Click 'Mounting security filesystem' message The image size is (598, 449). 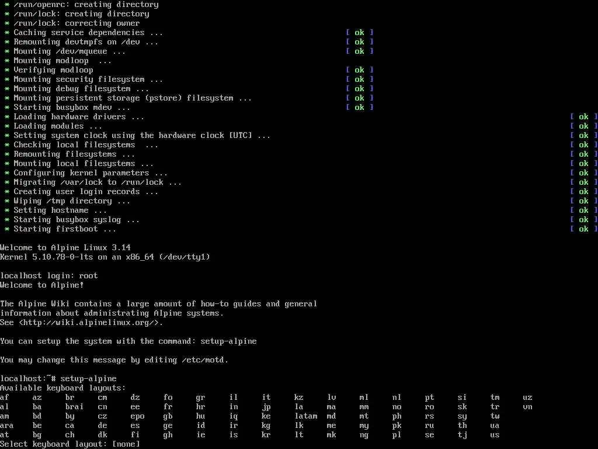click(x=88, y=80)
